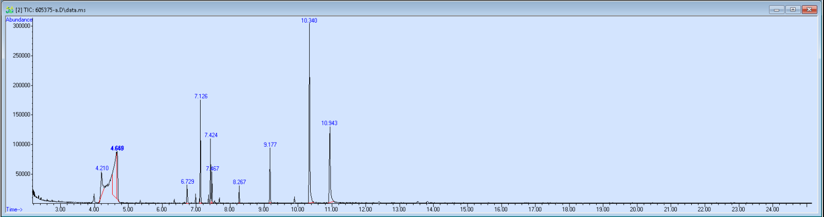Click the 3.00 time axis label
This screenshot has width=824, height=217.
(x=60, y=209)
